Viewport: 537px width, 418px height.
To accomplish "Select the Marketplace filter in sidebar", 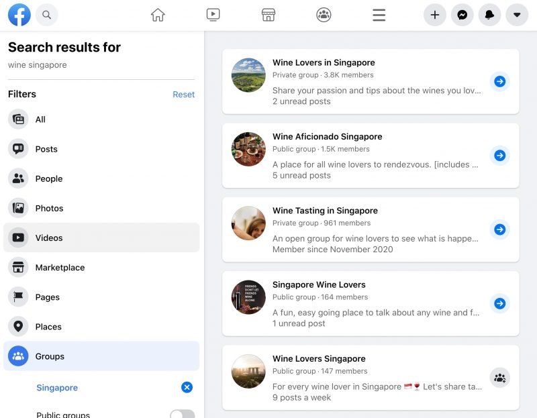I will [101, 267].
